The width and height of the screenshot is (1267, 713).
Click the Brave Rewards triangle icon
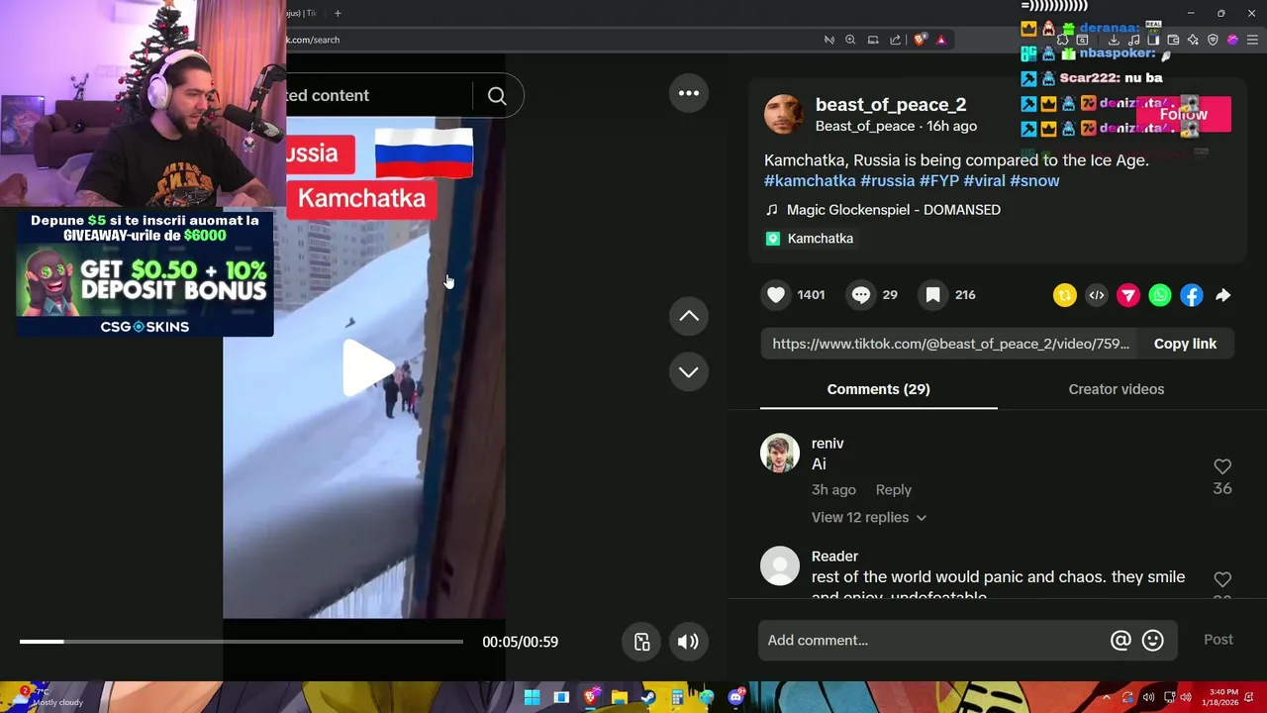click(941, 40)
